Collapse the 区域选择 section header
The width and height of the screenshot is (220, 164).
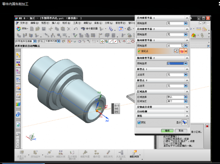pyautogui.click(x=187, y=92)
